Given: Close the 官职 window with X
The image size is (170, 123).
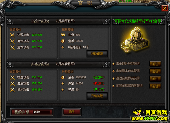Looking at the screenshot, I should tap(165, 8).
